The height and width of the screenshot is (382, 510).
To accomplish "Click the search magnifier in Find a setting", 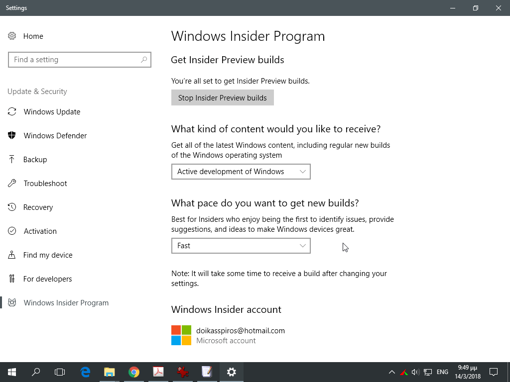I will (144, 60).
